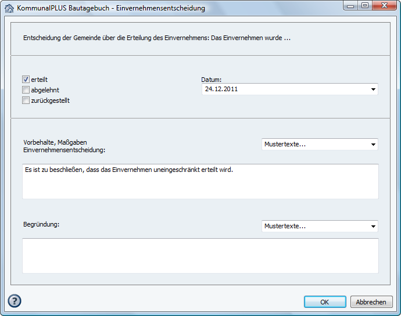Tick the 'zurückgestellt' checkbox
This screenshot has width=401, height=316.
[x=26, y=100]
